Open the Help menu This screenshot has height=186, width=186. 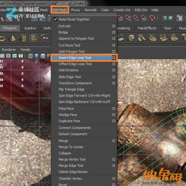click(x=155, y=10)
